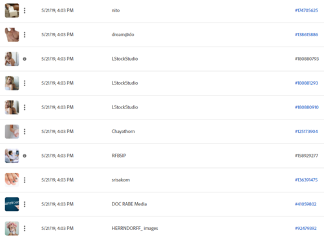Open more options for srisakorn row
This screenshot has width=324, height=239.
coord(25,180)
